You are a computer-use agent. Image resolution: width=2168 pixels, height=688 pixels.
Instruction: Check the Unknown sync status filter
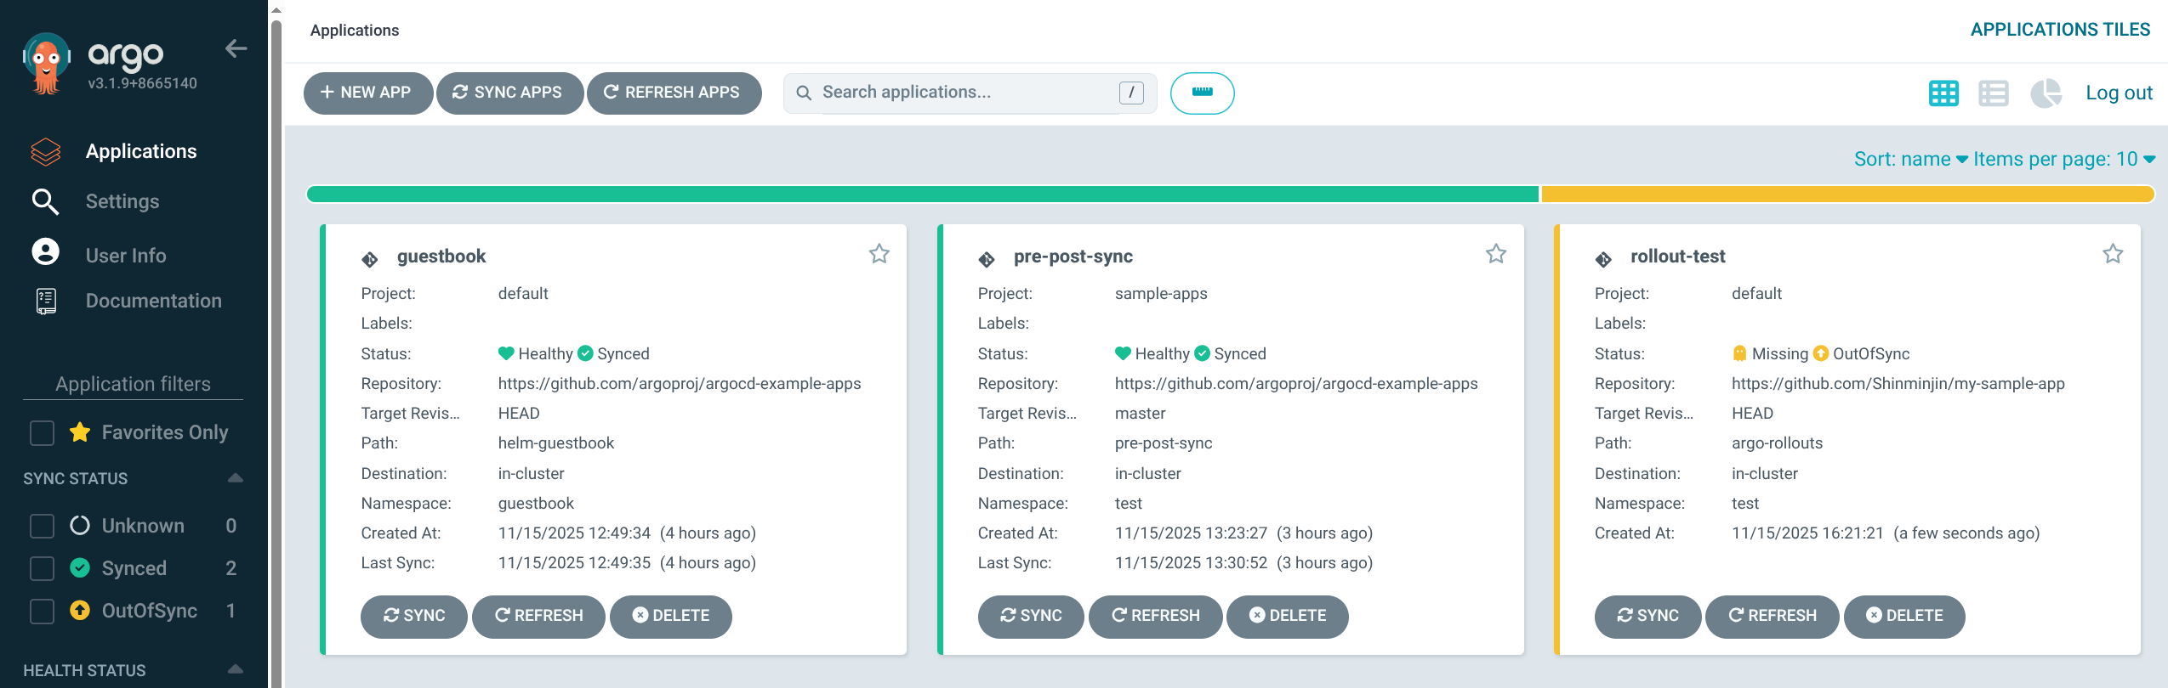point(42,526)
